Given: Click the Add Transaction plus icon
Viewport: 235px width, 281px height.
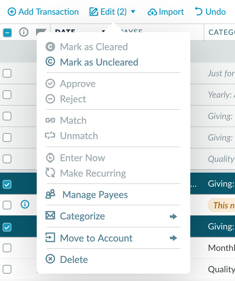Looking at the screenshot, I should tap(12, 11).
